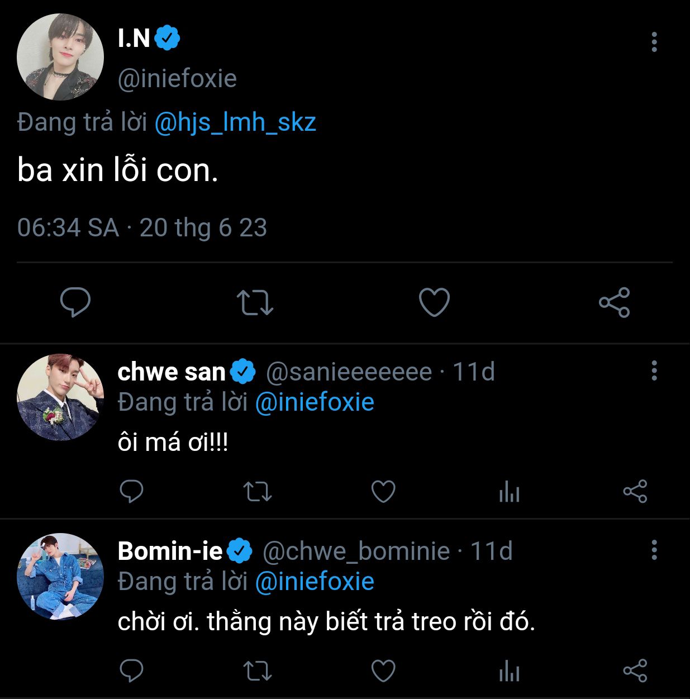View analytics for chwe san's reply
The height and width of the screenshot is (699, 690).
click(x=509, y=492)
